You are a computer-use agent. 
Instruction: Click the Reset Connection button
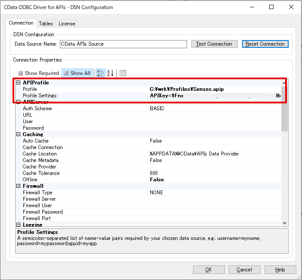pyautogui.click(x=265, y=44)
